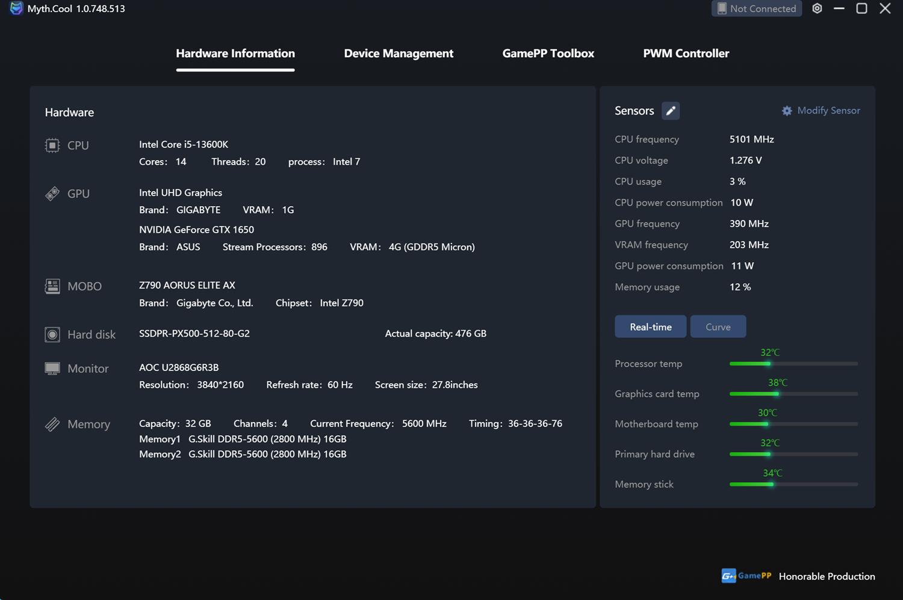This screenshot has width=903, height=600.
Task: Switch to the PWM Controller tab
Action: 686,54
